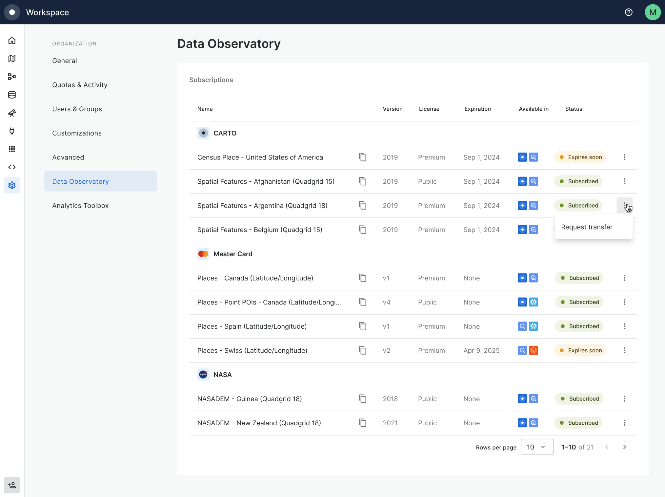Open options menu for Census Place row
This screenshot has height=497, width=665.
pyautogui.click(x=624, y=157)
